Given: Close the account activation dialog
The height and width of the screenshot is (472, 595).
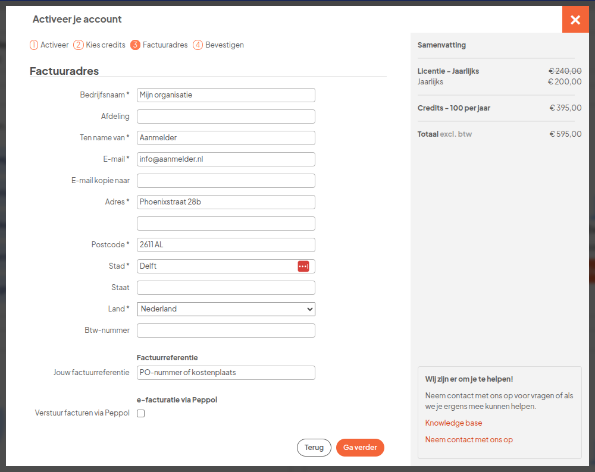Looking at the screenshot, I should coord(575,20).
